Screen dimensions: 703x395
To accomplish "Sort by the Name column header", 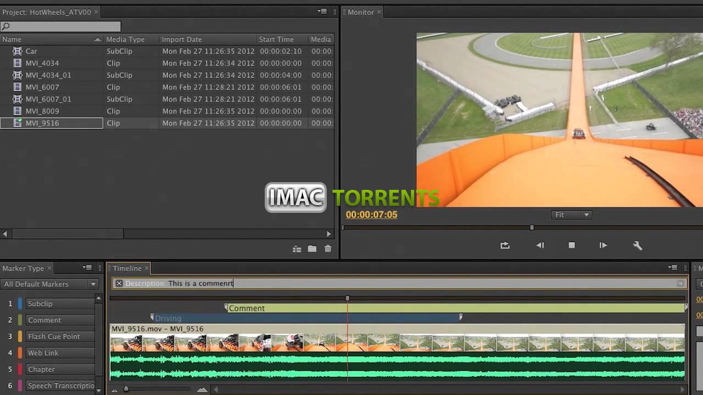I will pos(52,39).
